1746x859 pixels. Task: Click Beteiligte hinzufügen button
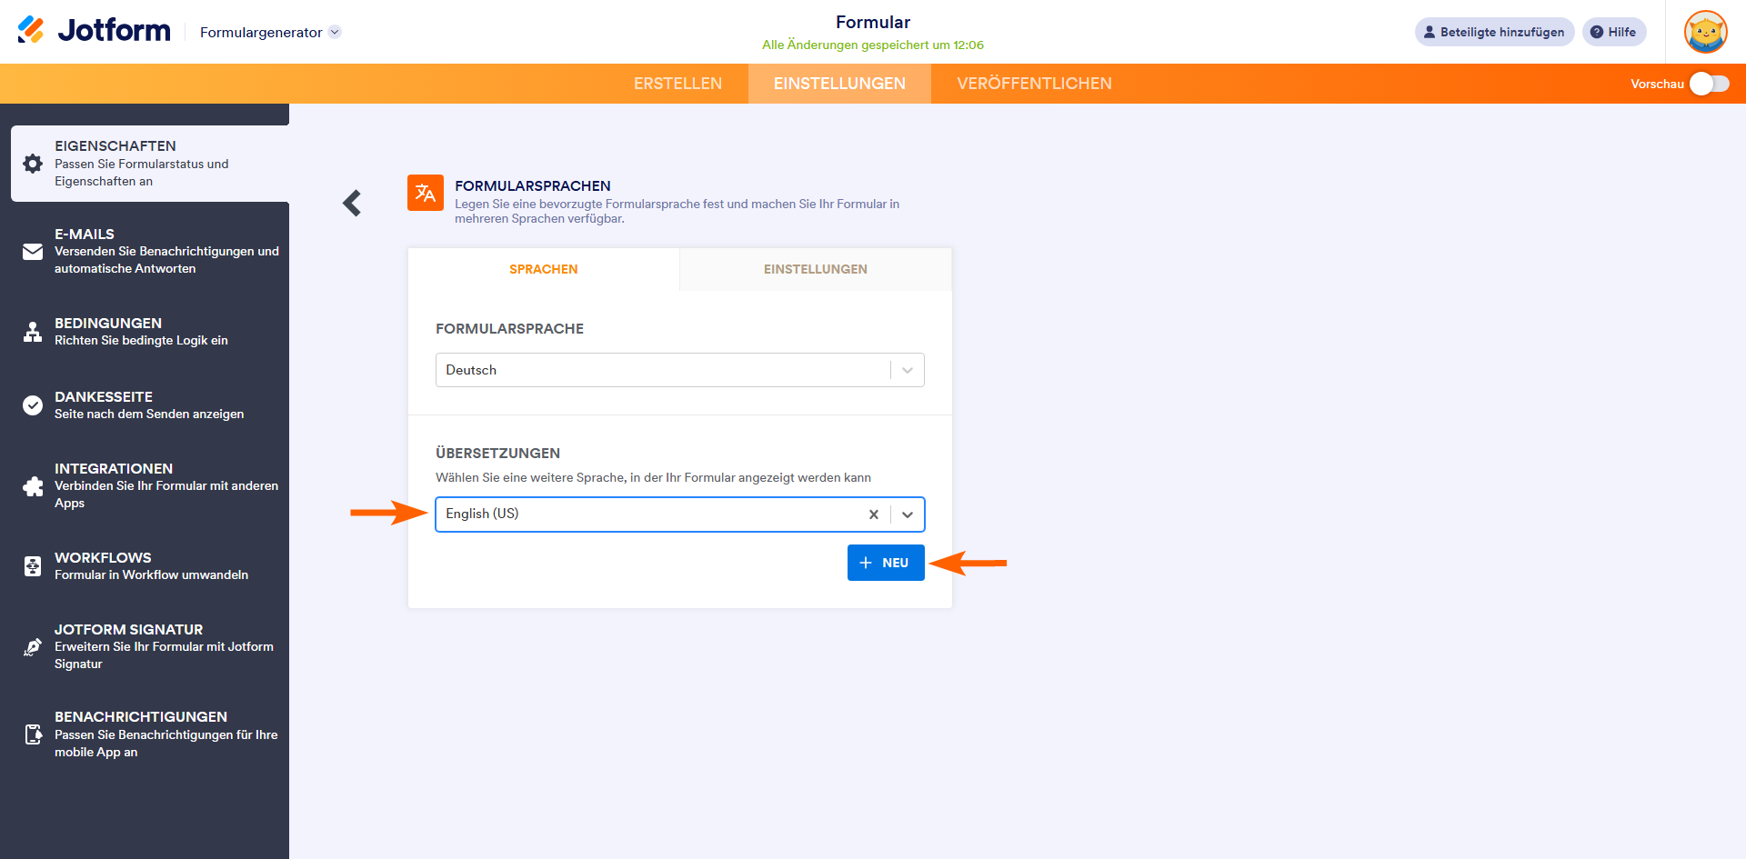tap(1494, 32)
